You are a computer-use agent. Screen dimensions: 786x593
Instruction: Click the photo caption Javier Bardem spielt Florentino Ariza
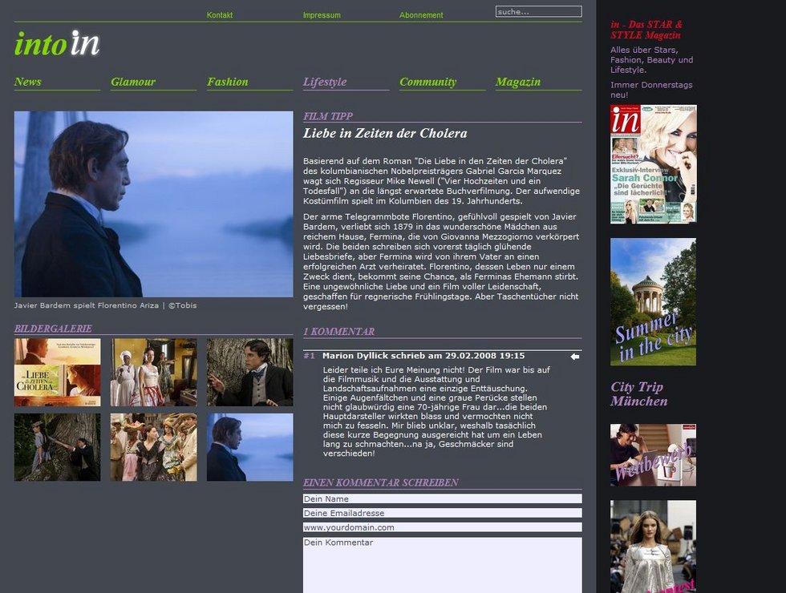[105, 305]
